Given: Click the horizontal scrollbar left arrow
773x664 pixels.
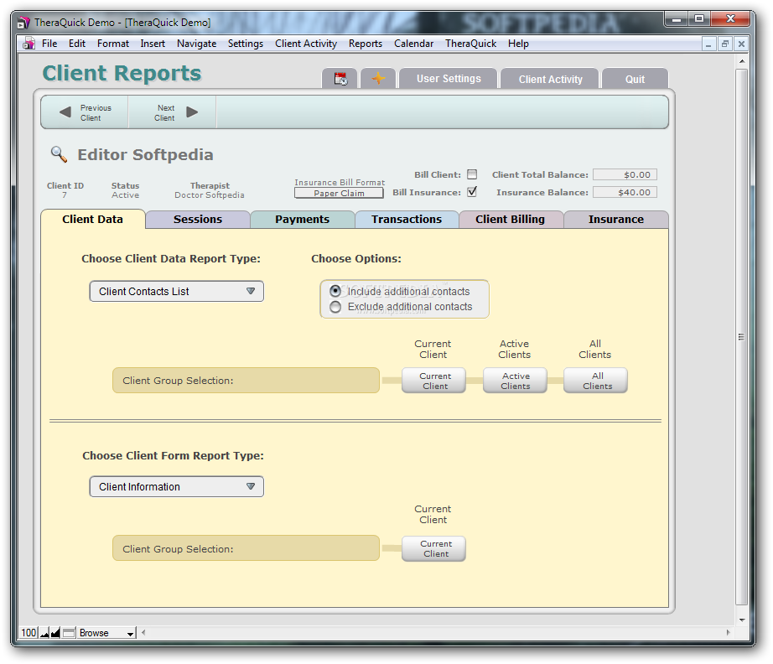Looking at the screenshot, I should pyautogui.click(x=143, y=632).
